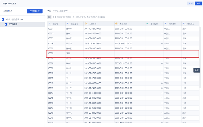Image resolution: width=203 pixels, height=127 pixels.
Task: Click the 员工姓名 column header text
Action: pyautogui.click(x=75, y=24)
